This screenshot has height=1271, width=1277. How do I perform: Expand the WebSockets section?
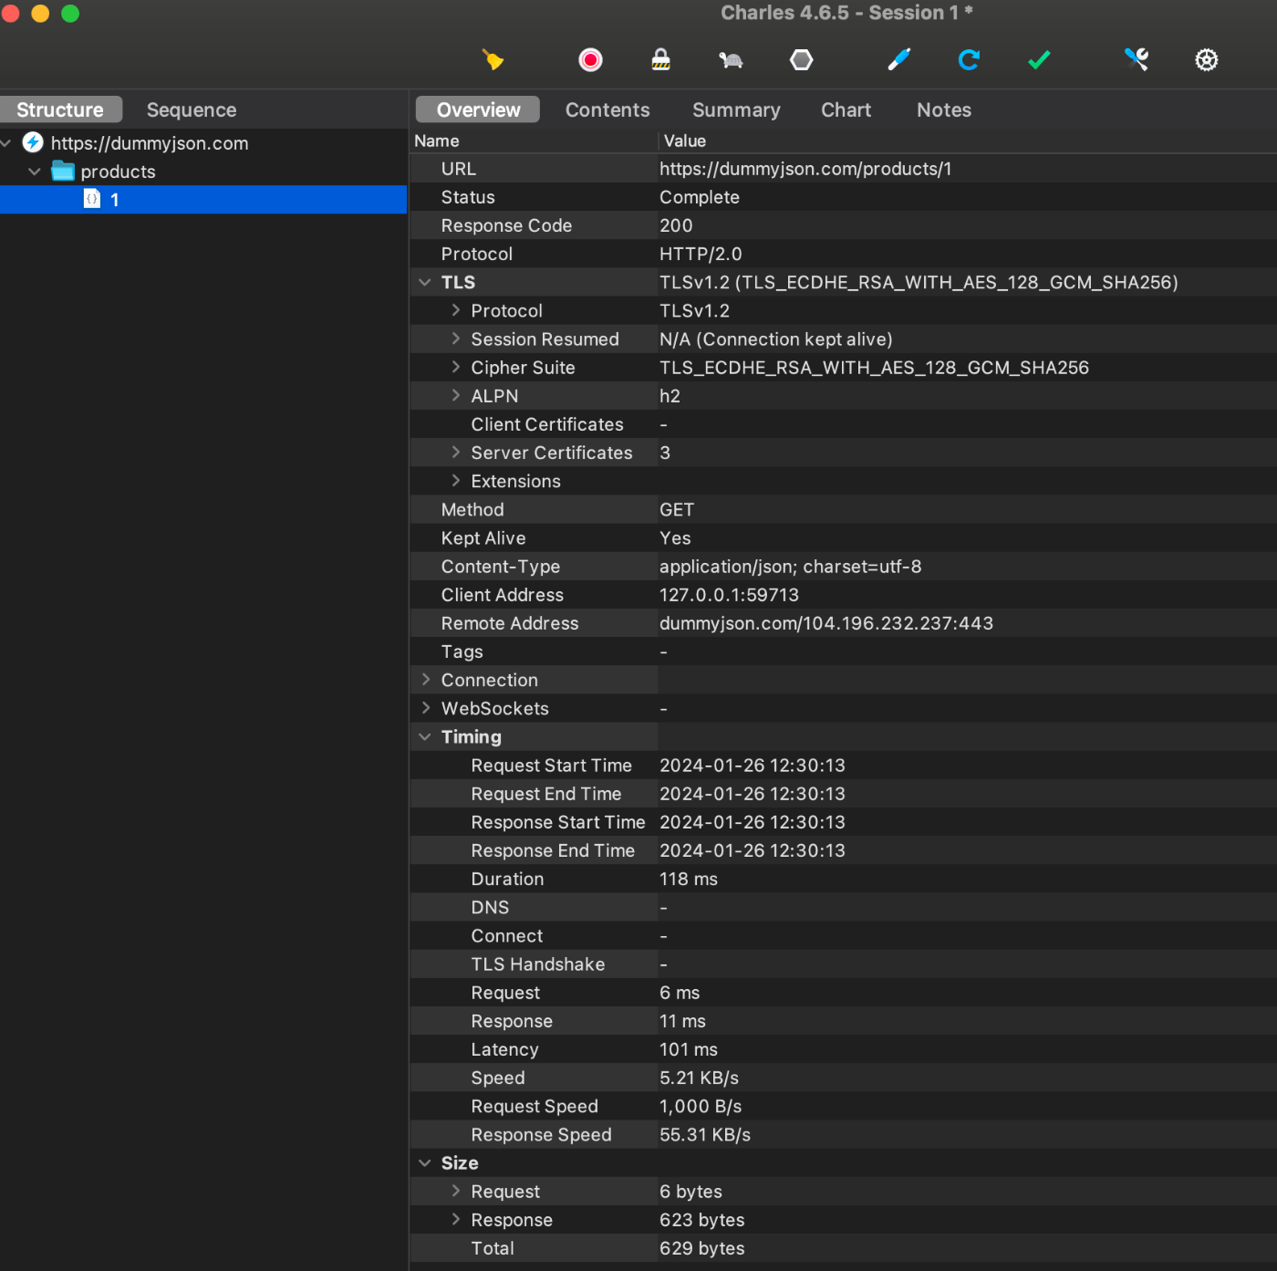pos(426,707)
